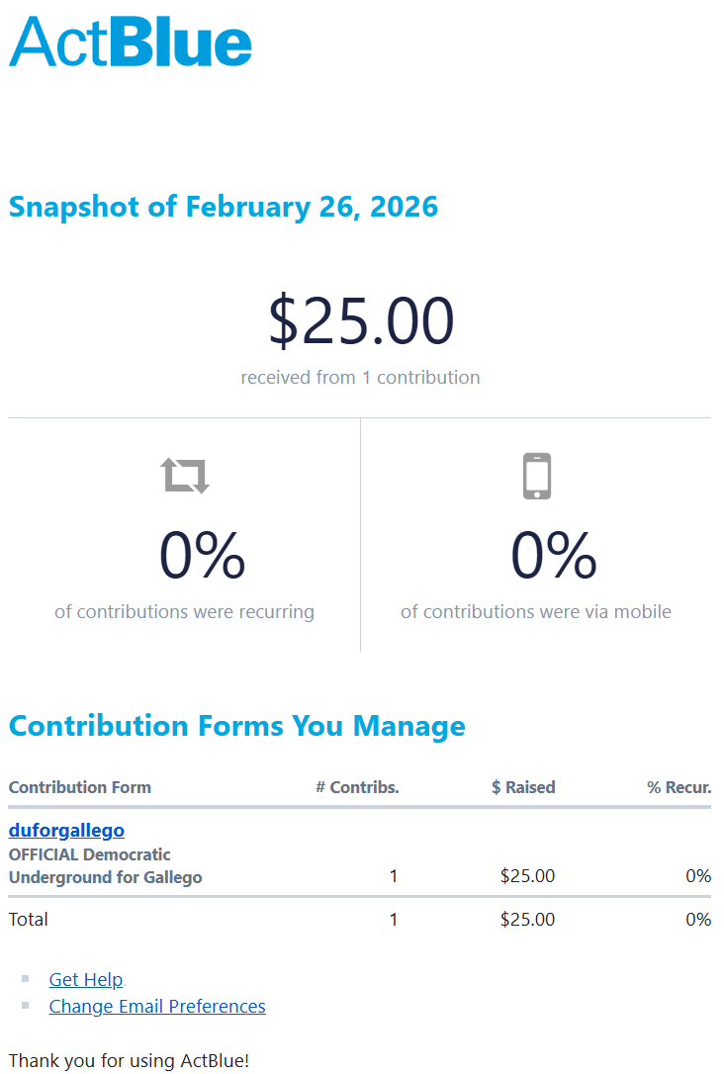Open Change Email Preferences link
This screenshot has width=724, height=1074.
157,1006
